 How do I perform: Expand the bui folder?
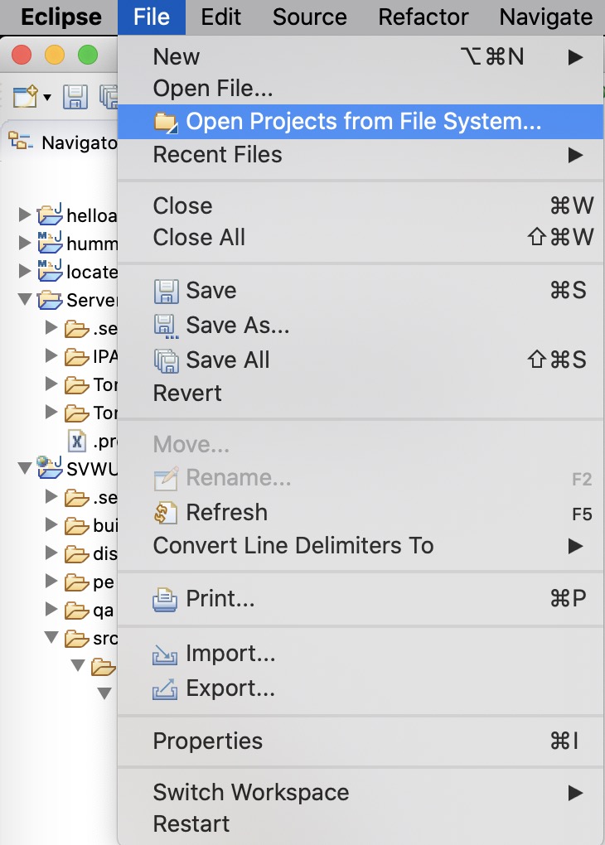pos(51,524)
